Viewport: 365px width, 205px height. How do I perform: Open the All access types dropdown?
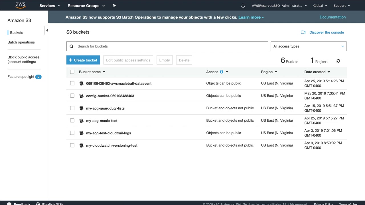click(x=309, y=46)
